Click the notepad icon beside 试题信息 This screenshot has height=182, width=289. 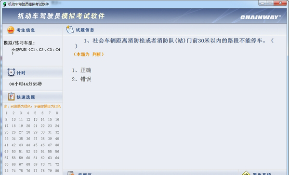[x=70, y=29]
